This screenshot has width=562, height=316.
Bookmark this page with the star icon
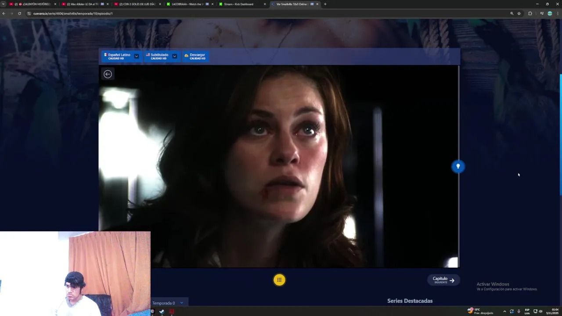coord(519,14)
